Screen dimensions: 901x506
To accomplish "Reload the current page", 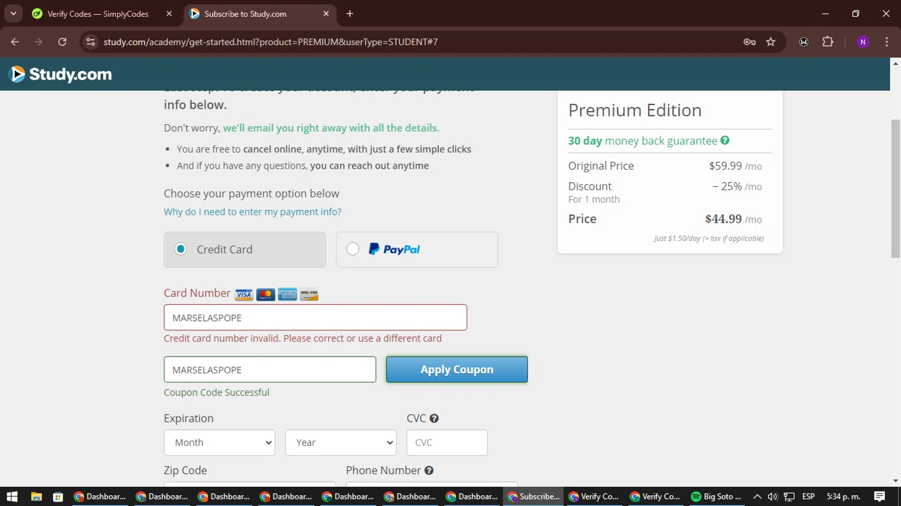I will (x=62, y=42).
